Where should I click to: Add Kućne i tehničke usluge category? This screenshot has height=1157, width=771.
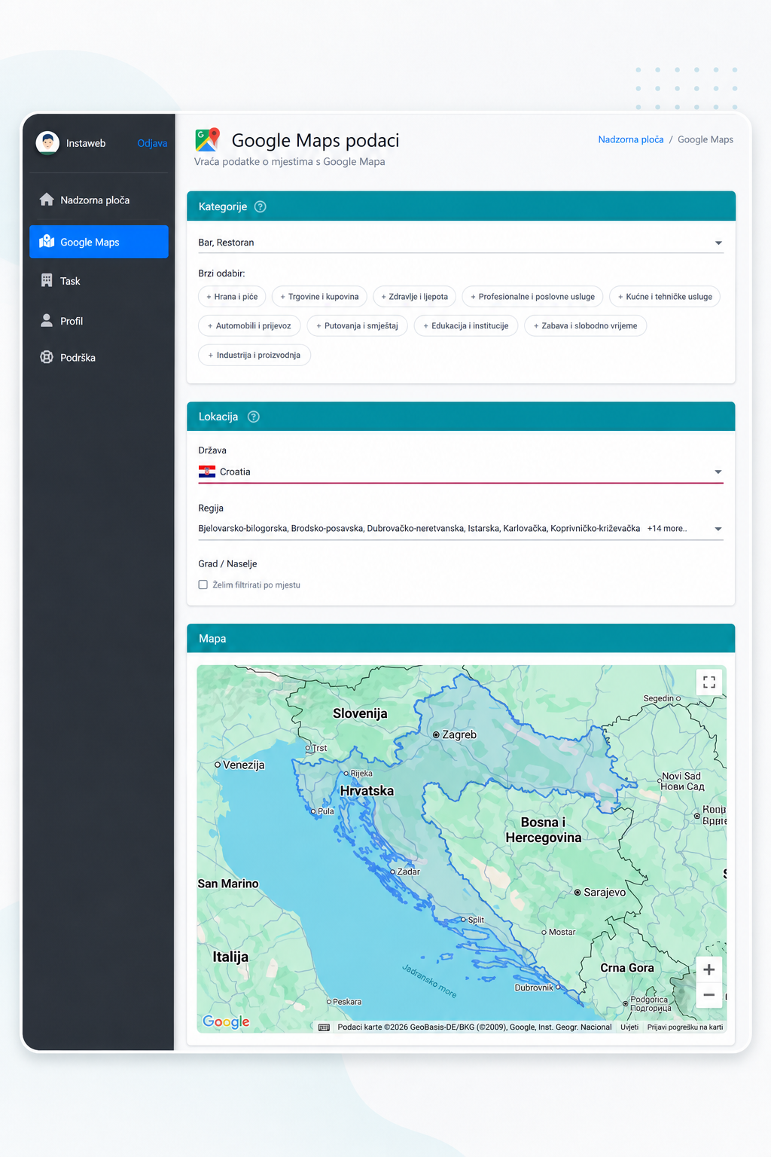665,297
